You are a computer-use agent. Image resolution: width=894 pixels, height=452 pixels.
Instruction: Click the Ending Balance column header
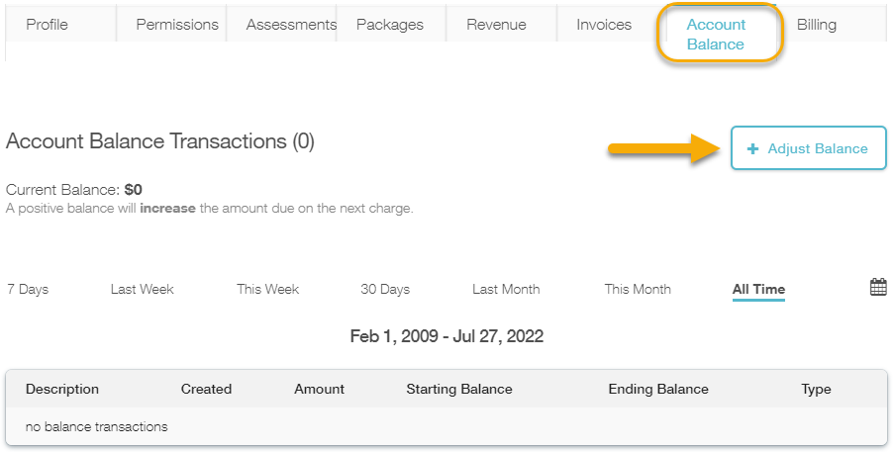point(658,389)
